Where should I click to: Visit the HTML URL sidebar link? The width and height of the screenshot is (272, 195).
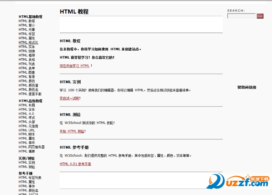pyautogui.click(x=27, y=130)
